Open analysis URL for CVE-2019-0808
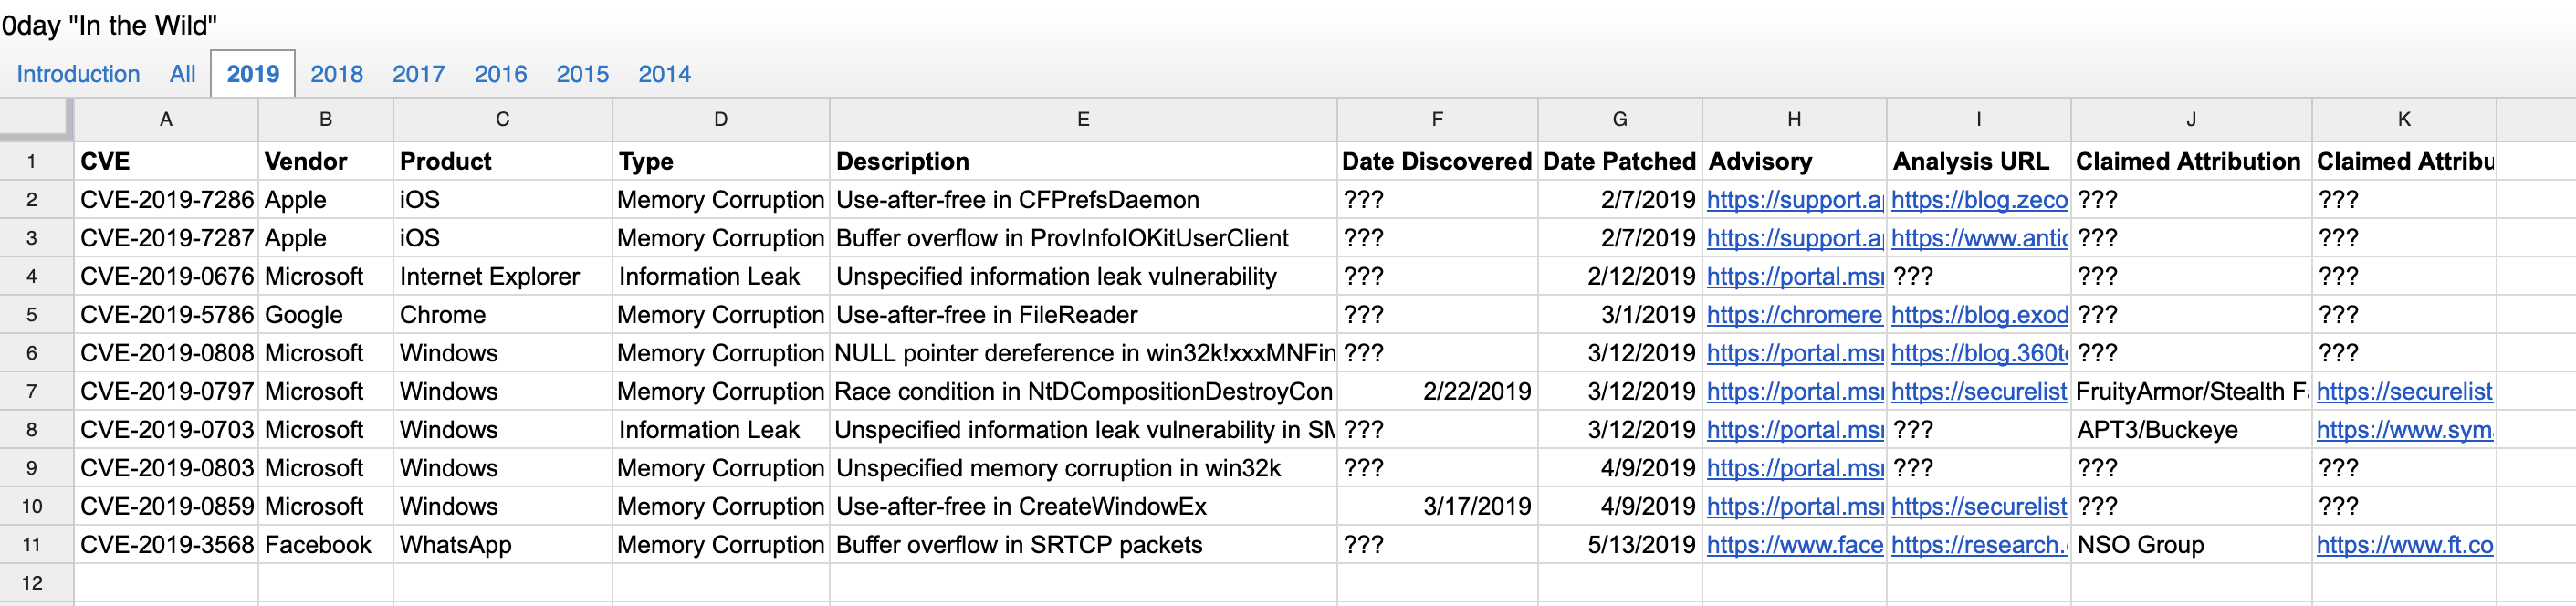2576x606 pixels. (1978, 353)
